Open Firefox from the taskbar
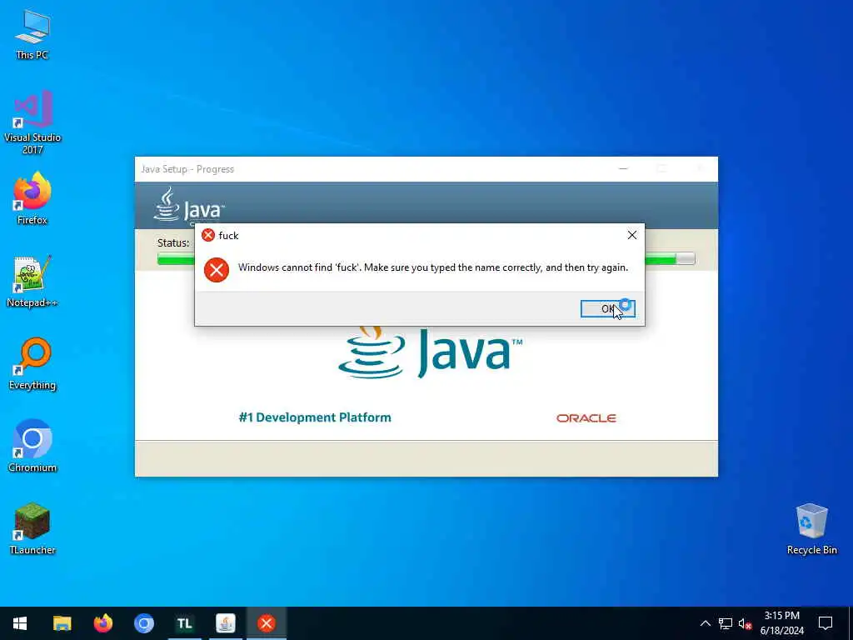Screen dimensions: 853x640 [102, 623]
